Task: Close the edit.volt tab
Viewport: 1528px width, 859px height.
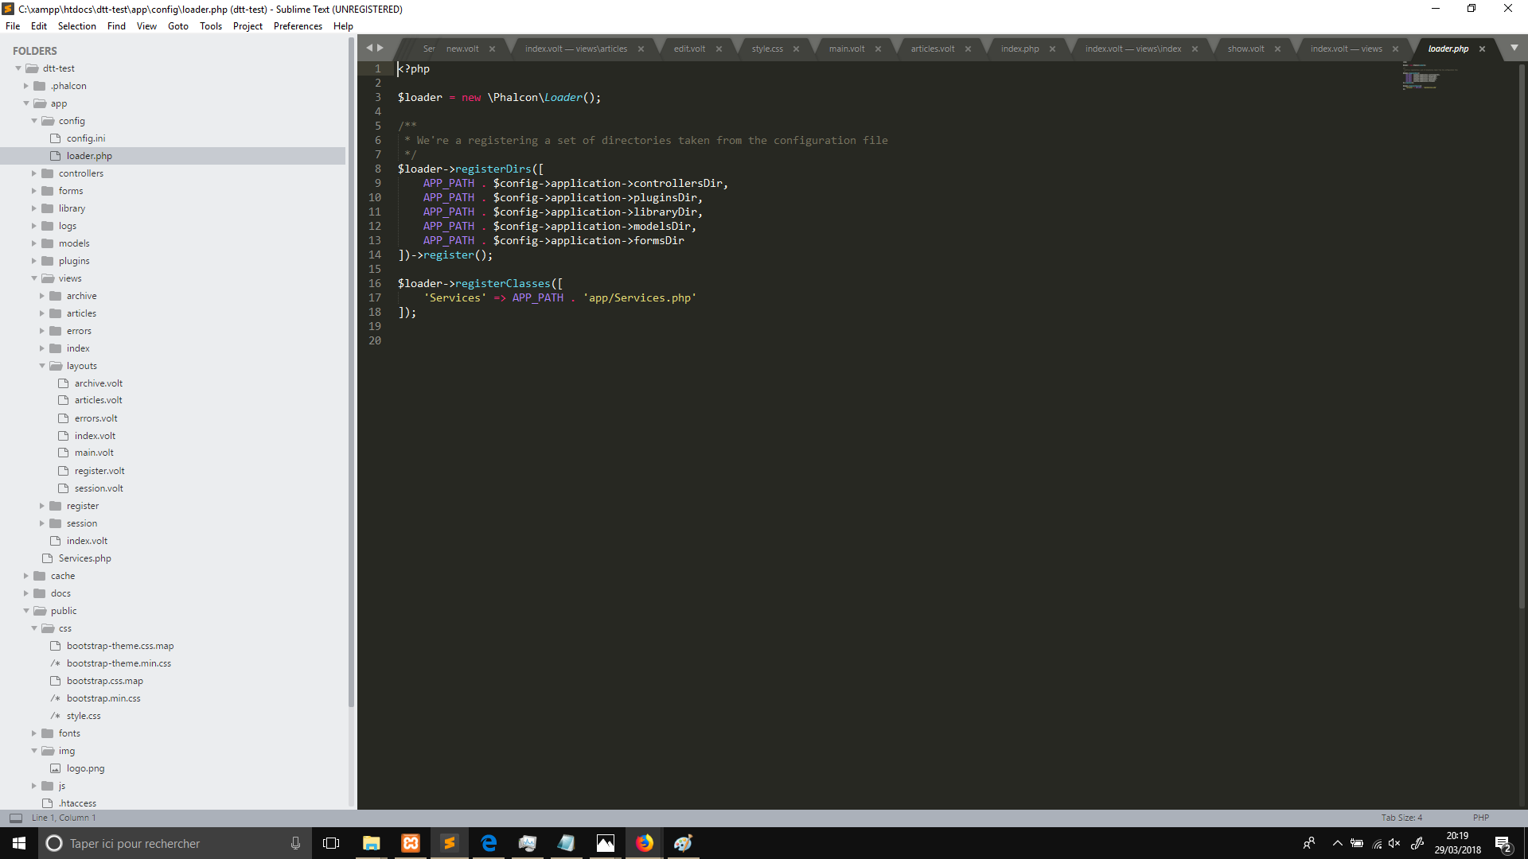Action: [719, 49]
